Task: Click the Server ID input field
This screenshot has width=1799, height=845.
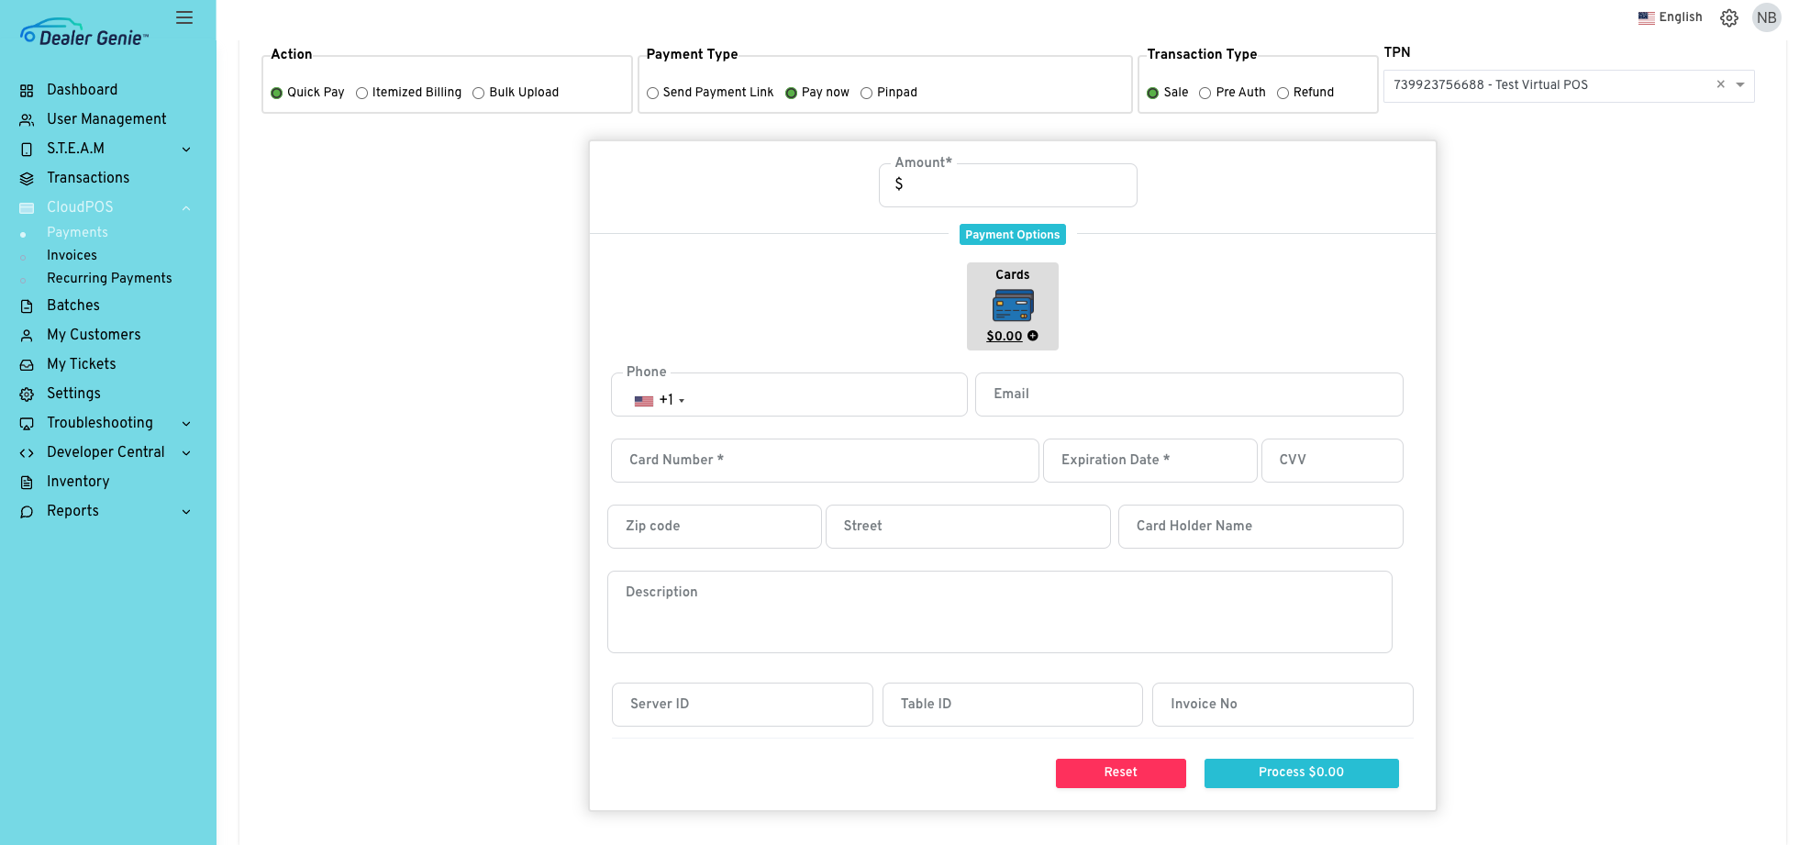Action: coord(742,705)
